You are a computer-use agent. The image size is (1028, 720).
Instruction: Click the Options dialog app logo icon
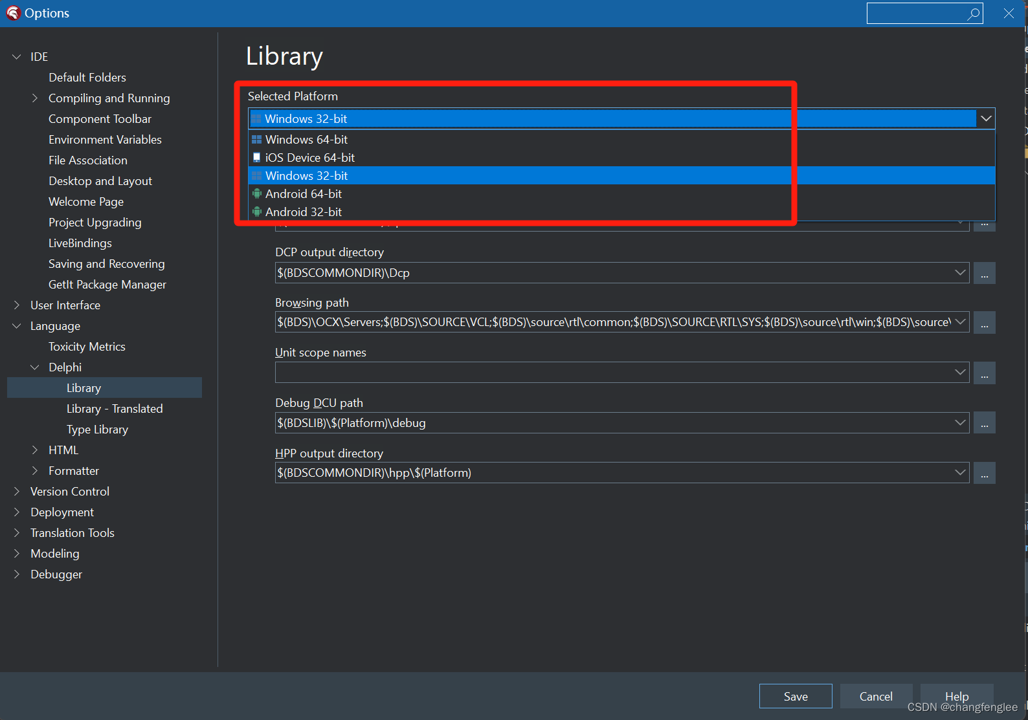click(x=13, y=13)
